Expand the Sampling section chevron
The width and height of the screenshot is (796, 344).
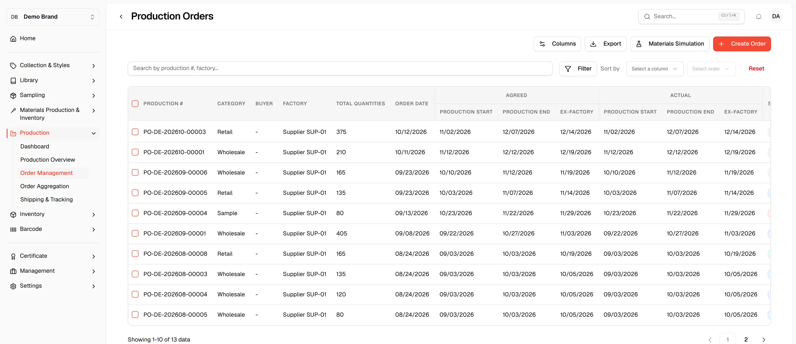pos(94,95)
